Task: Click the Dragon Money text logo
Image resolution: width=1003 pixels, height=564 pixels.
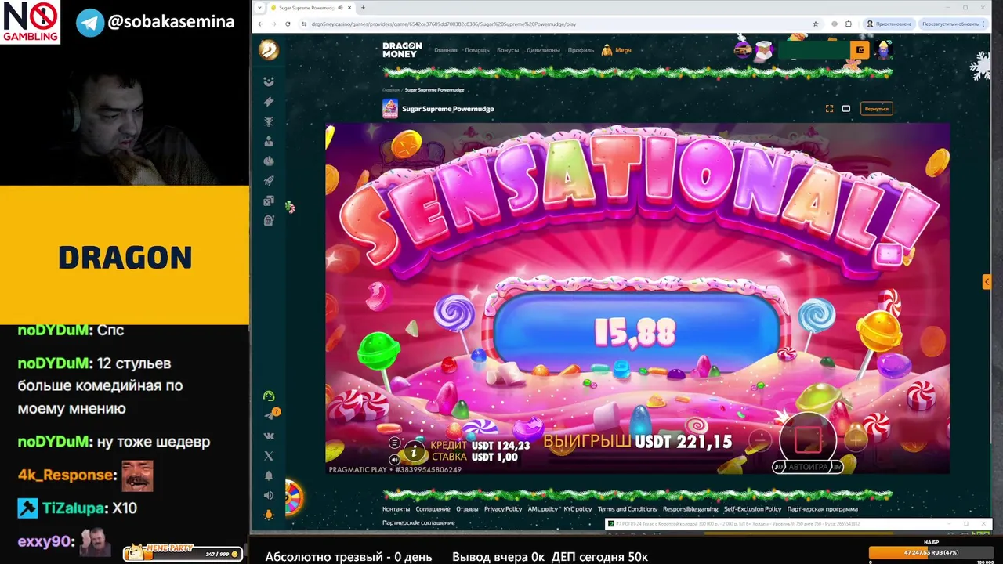Action: 402,50
